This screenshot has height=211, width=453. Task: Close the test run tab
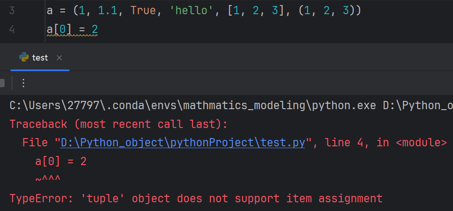59,58
